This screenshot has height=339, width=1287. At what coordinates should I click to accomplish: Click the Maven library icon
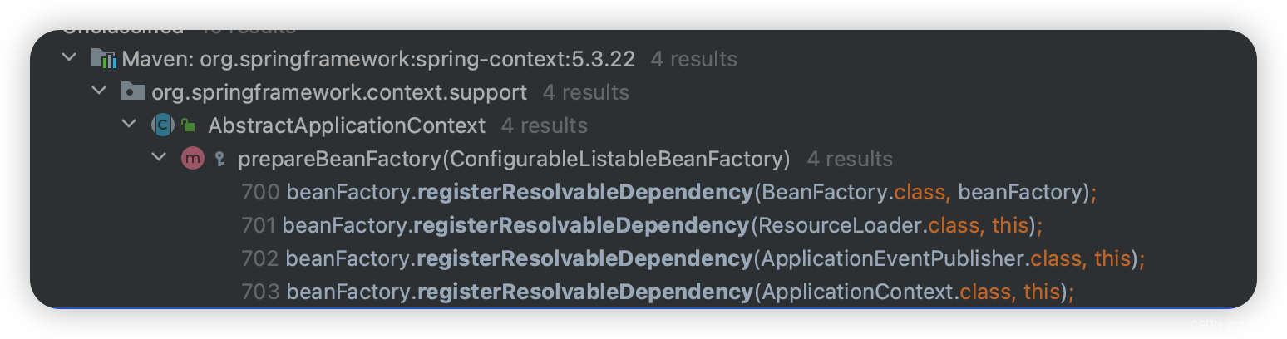coord(103,59)
